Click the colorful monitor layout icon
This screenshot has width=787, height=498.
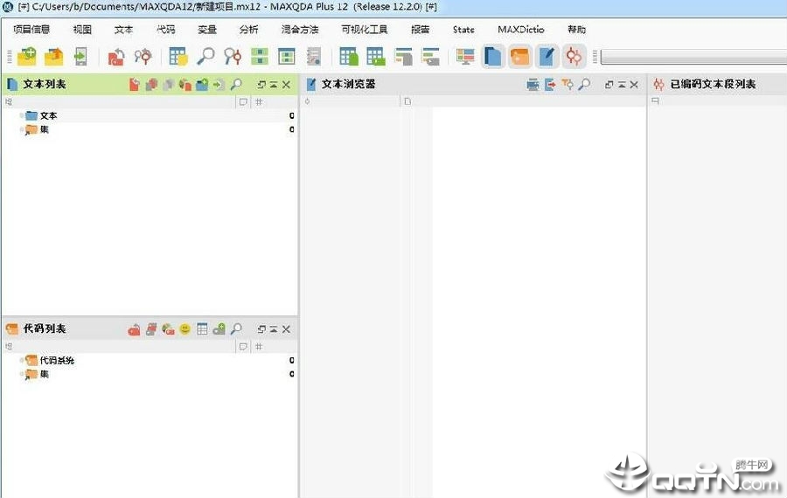tap(465, 56)
